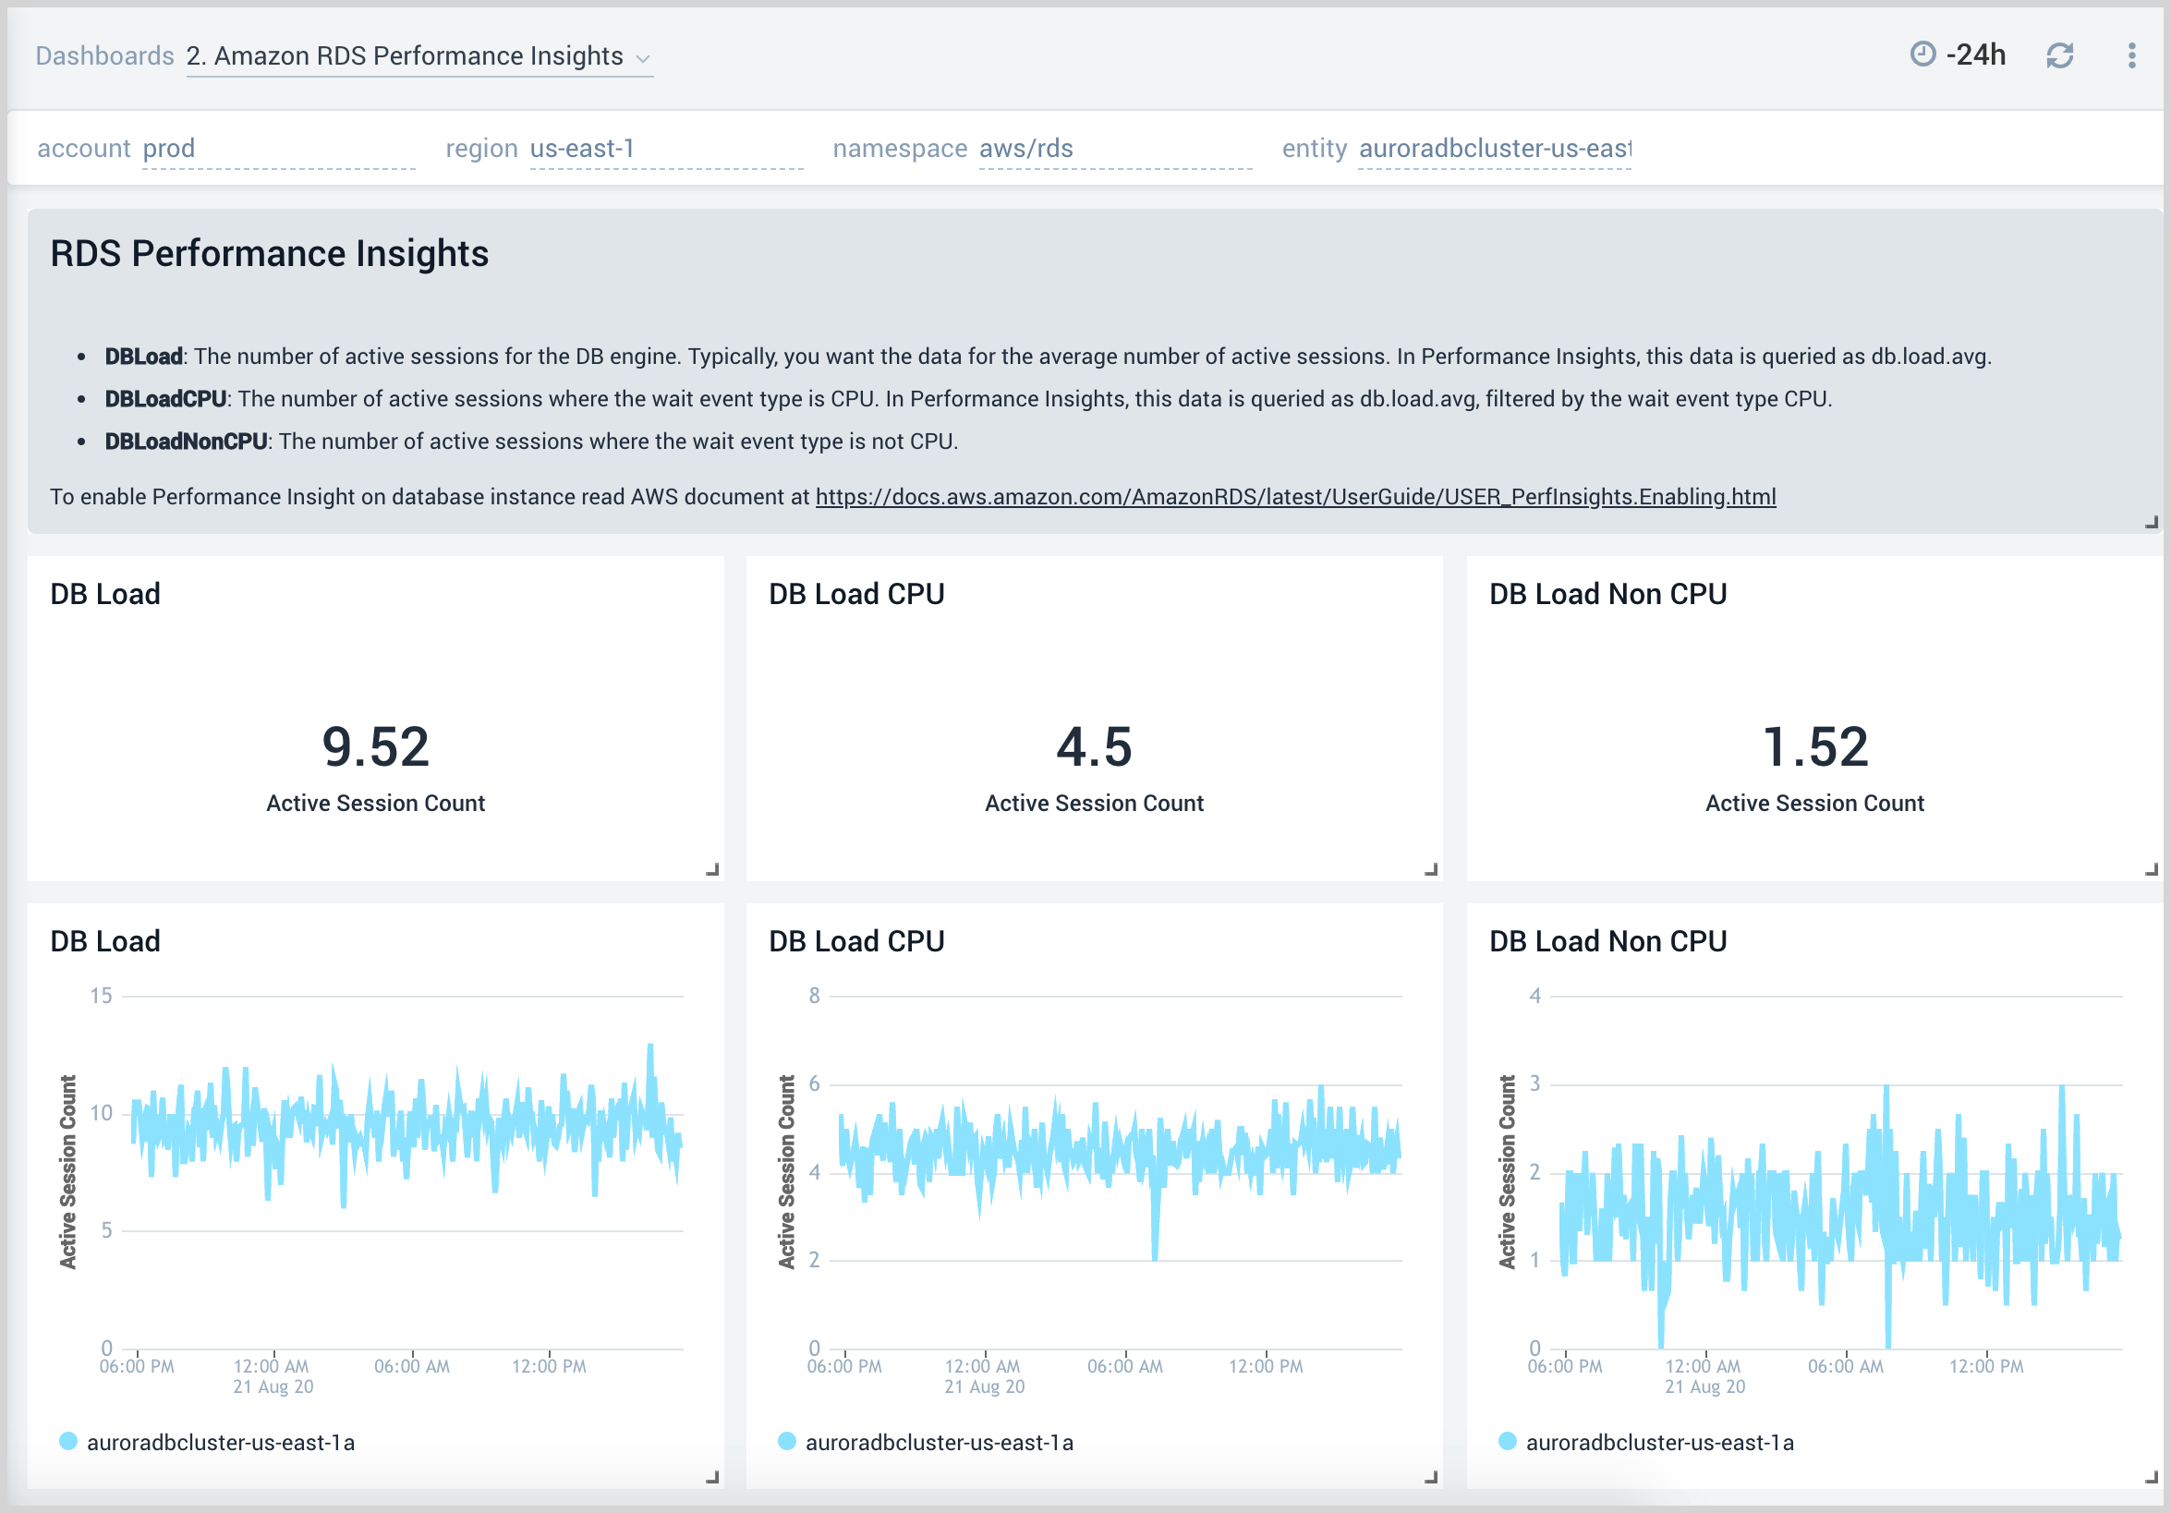Open the dashboard selector chevron
Image resolution: width=2171 pixels, height=1513 pixels.
[644, 58]
